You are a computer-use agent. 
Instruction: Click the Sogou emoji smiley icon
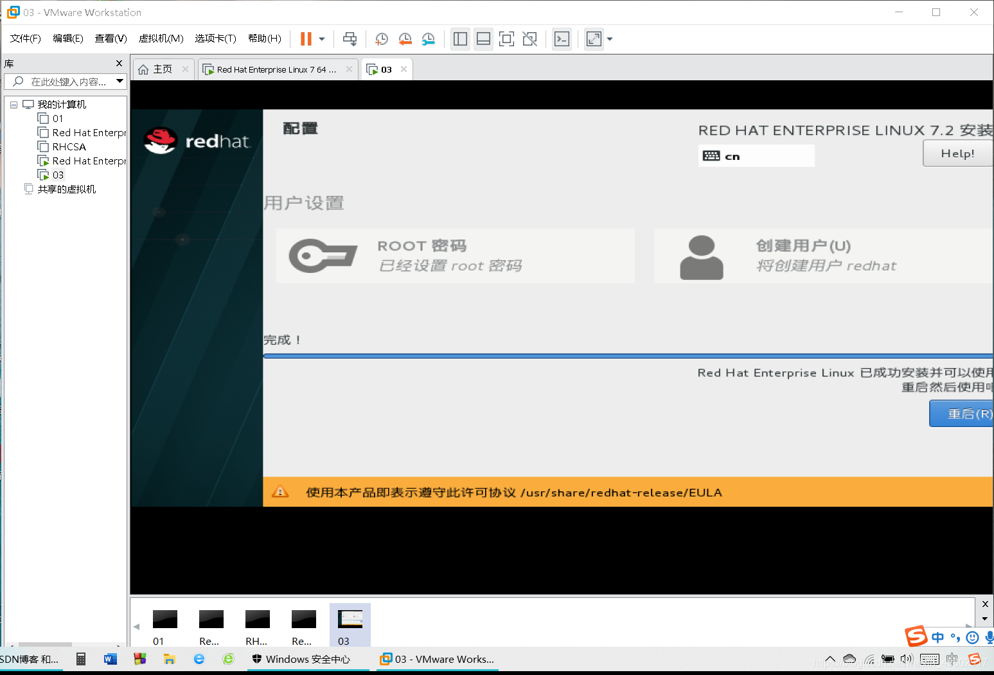coord(972,638)
